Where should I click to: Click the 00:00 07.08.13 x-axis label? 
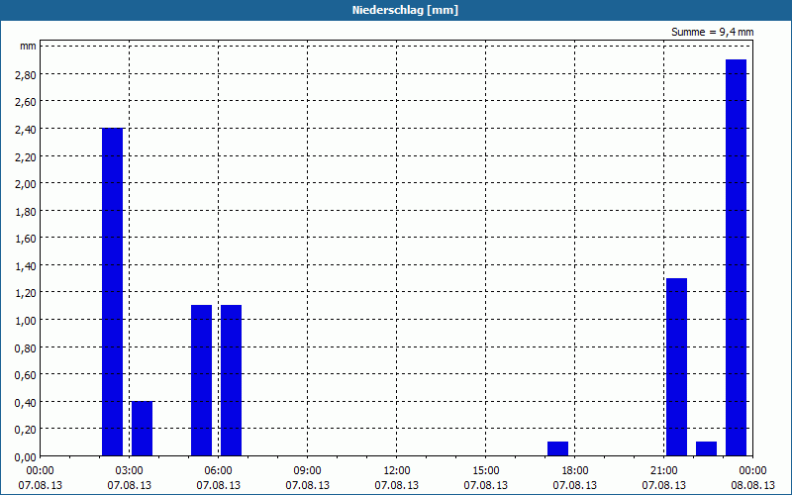pyautogui.click(x=40, y=478)
